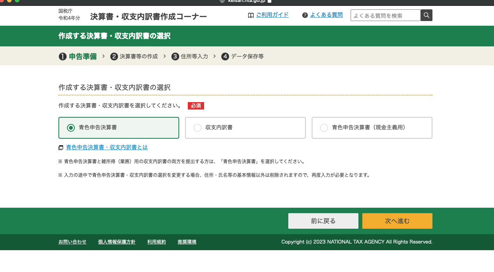494x272 pixels.
Task: Click the よくある質問を検索 search field
Action: (386, 15)
